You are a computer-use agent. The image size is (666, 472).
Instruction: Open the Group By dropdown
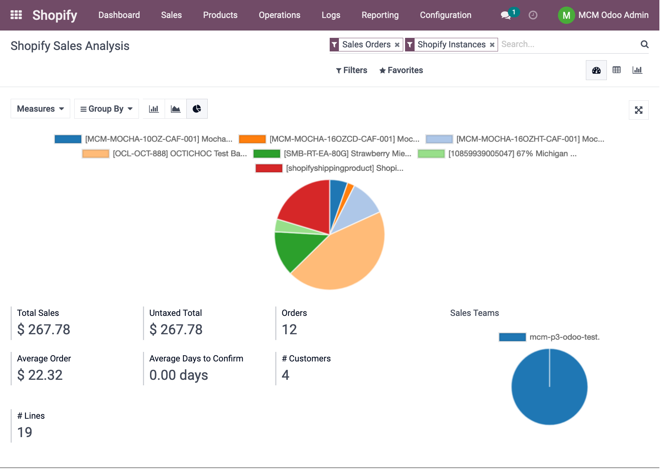107,109
